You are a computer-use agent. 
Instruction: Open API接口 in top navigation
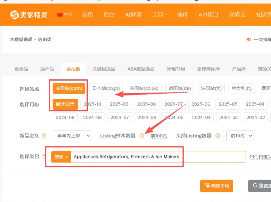click(x=209, y=15)
